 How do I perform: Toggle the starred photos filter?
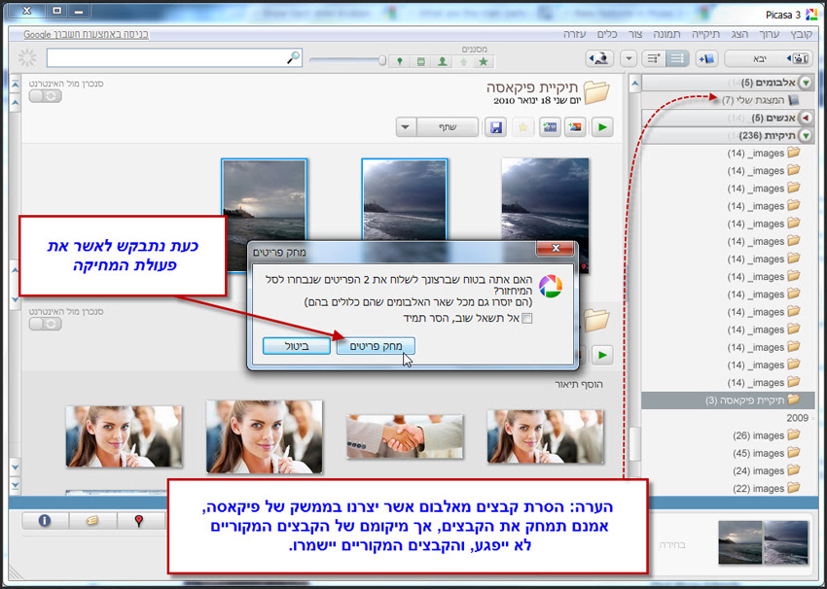[484, 61]
